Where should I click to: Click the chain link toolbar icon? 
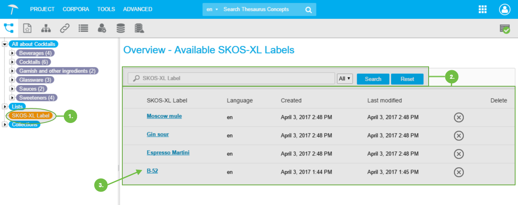point(65,28)
